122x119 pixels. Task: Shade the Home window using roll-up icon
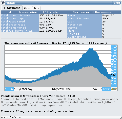(114, 3)
